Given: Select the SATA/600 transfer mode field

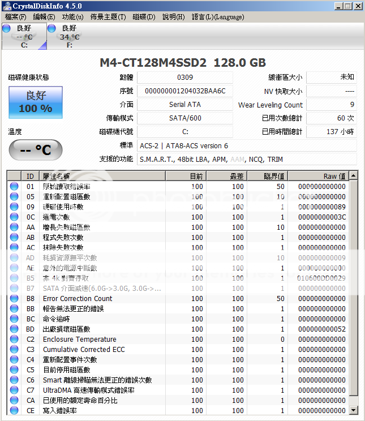Looking at the screenshot, I should tap(184, 118).
